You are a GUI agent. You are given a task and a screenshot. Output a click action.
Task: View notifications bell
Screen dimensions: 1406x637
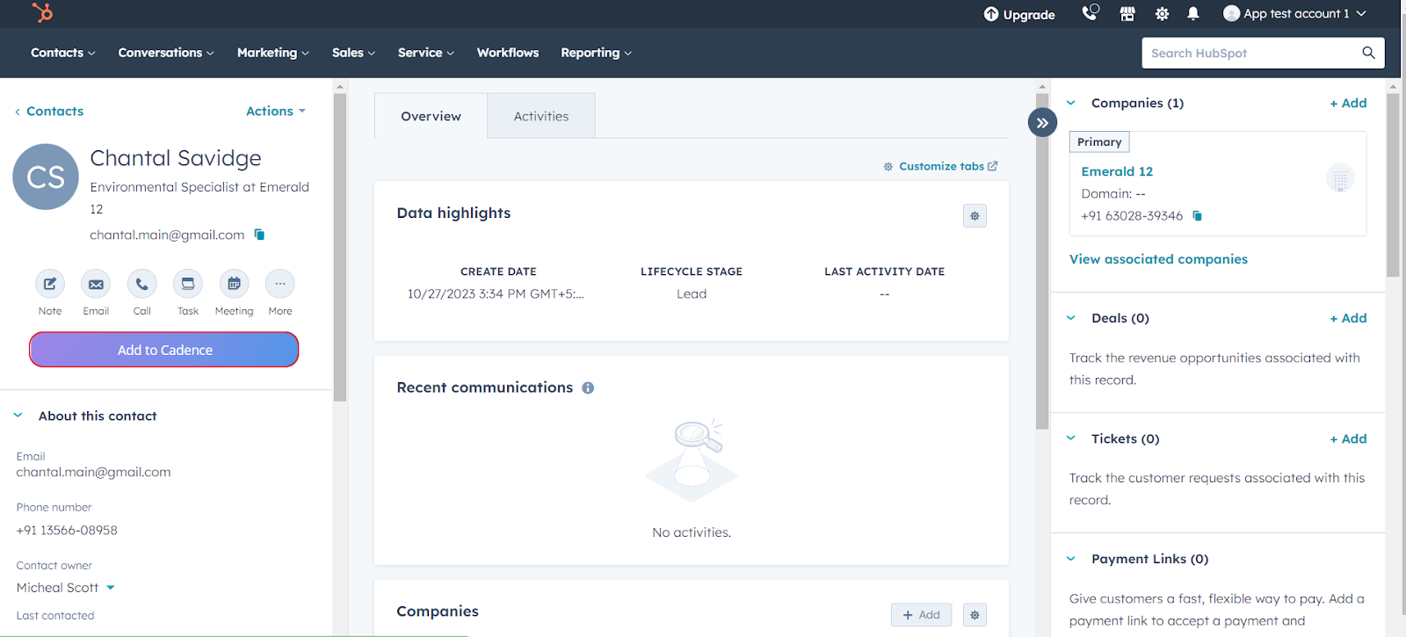1192,14
